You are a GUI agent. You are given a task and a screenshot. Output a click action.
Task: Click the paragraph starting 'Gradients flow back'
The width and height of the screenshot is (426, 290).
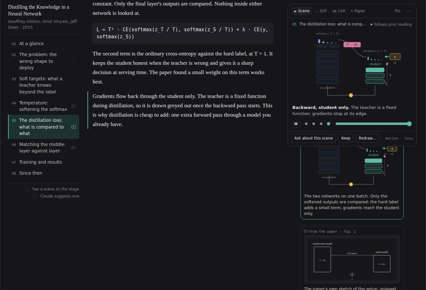[x=183, y=110]
